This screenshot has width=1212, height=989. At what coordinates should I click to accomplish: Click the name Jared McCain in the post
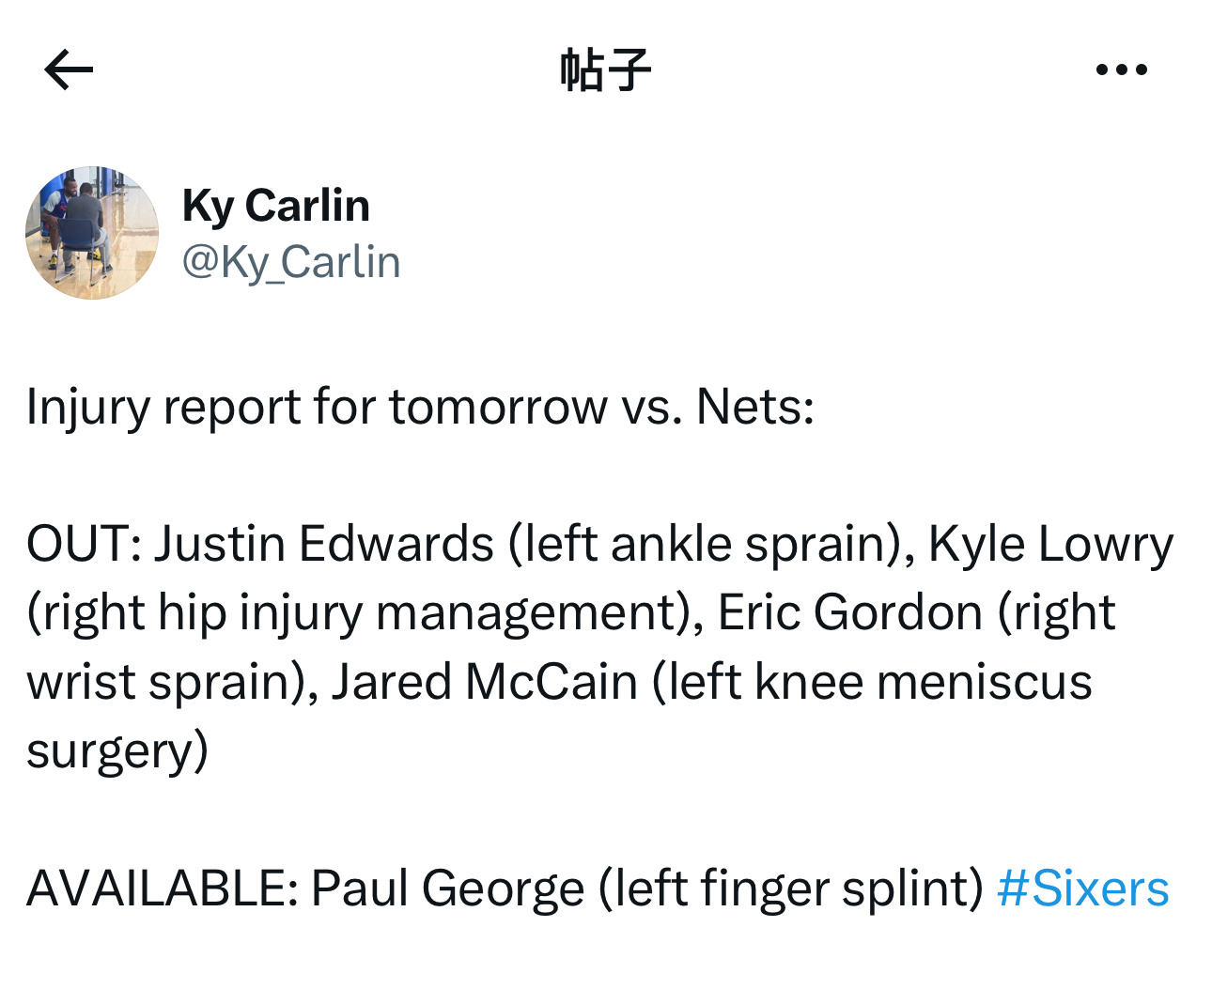point(485,681)
